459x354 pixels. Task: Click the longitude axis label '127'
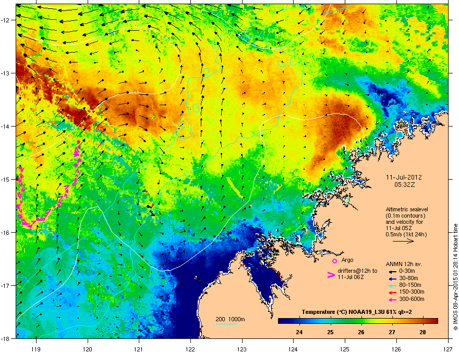(448, 349)
